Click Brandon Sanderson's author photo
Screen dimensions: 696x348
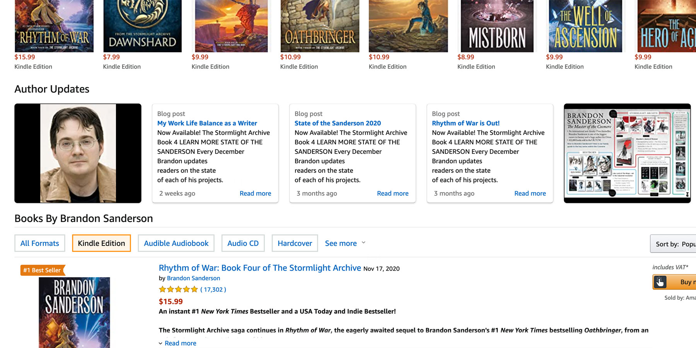pyautogui.click(x=78, y=153)
